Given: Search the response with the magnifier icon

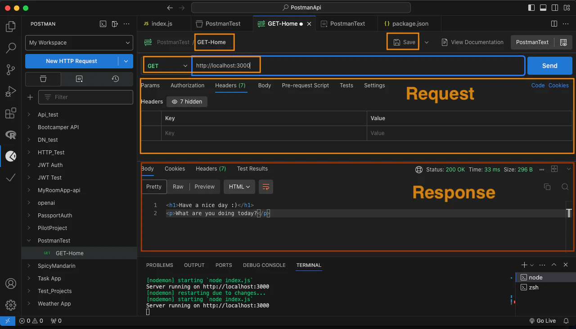Looking at the screenshot, I should pyautogui.click(x=565, y=187).
